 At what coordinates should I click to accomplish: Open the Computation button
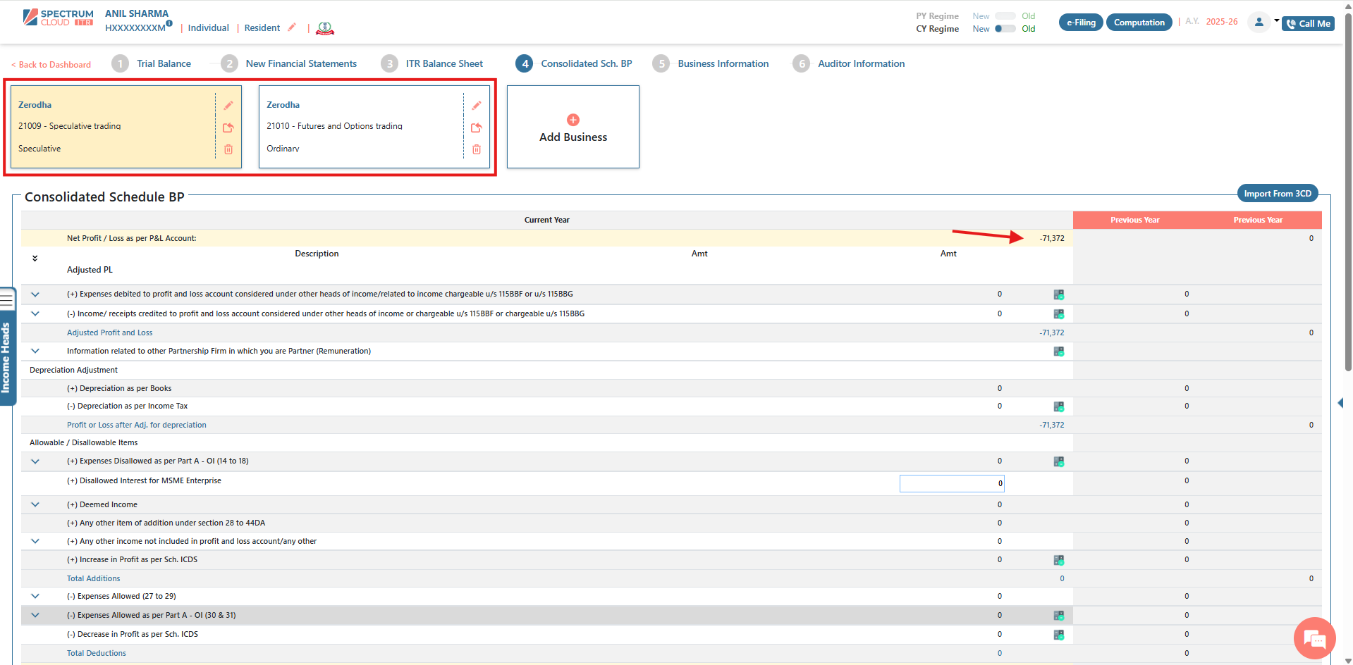coord(1139,23)
